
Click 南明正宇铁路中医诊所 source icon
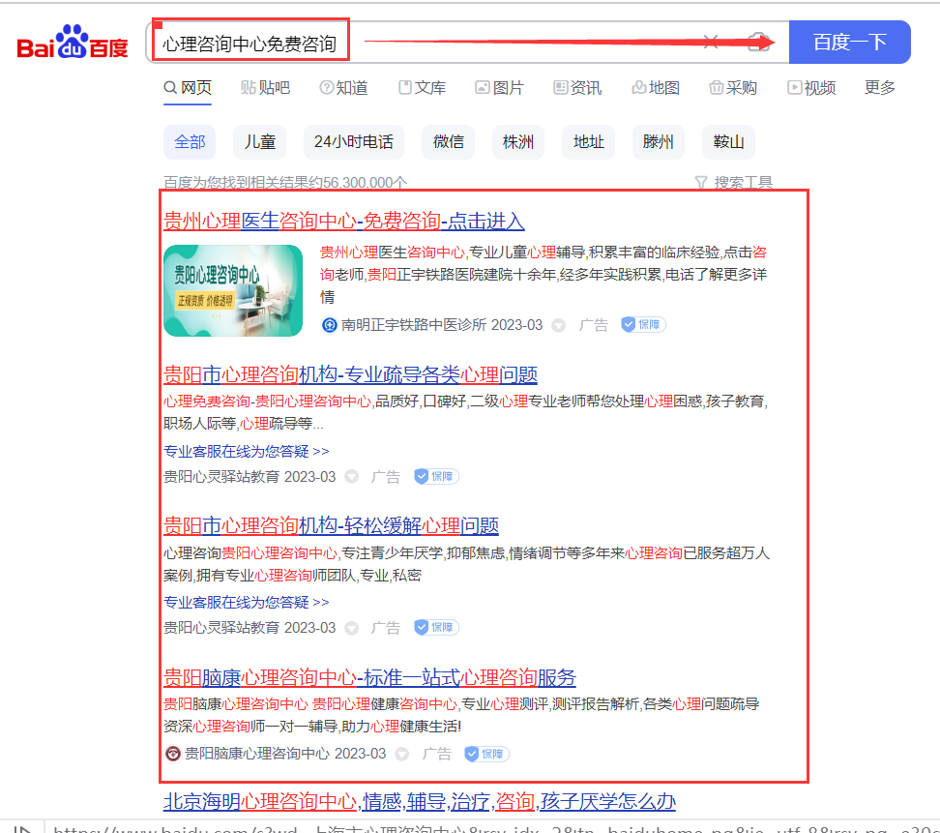coord(329,325)
